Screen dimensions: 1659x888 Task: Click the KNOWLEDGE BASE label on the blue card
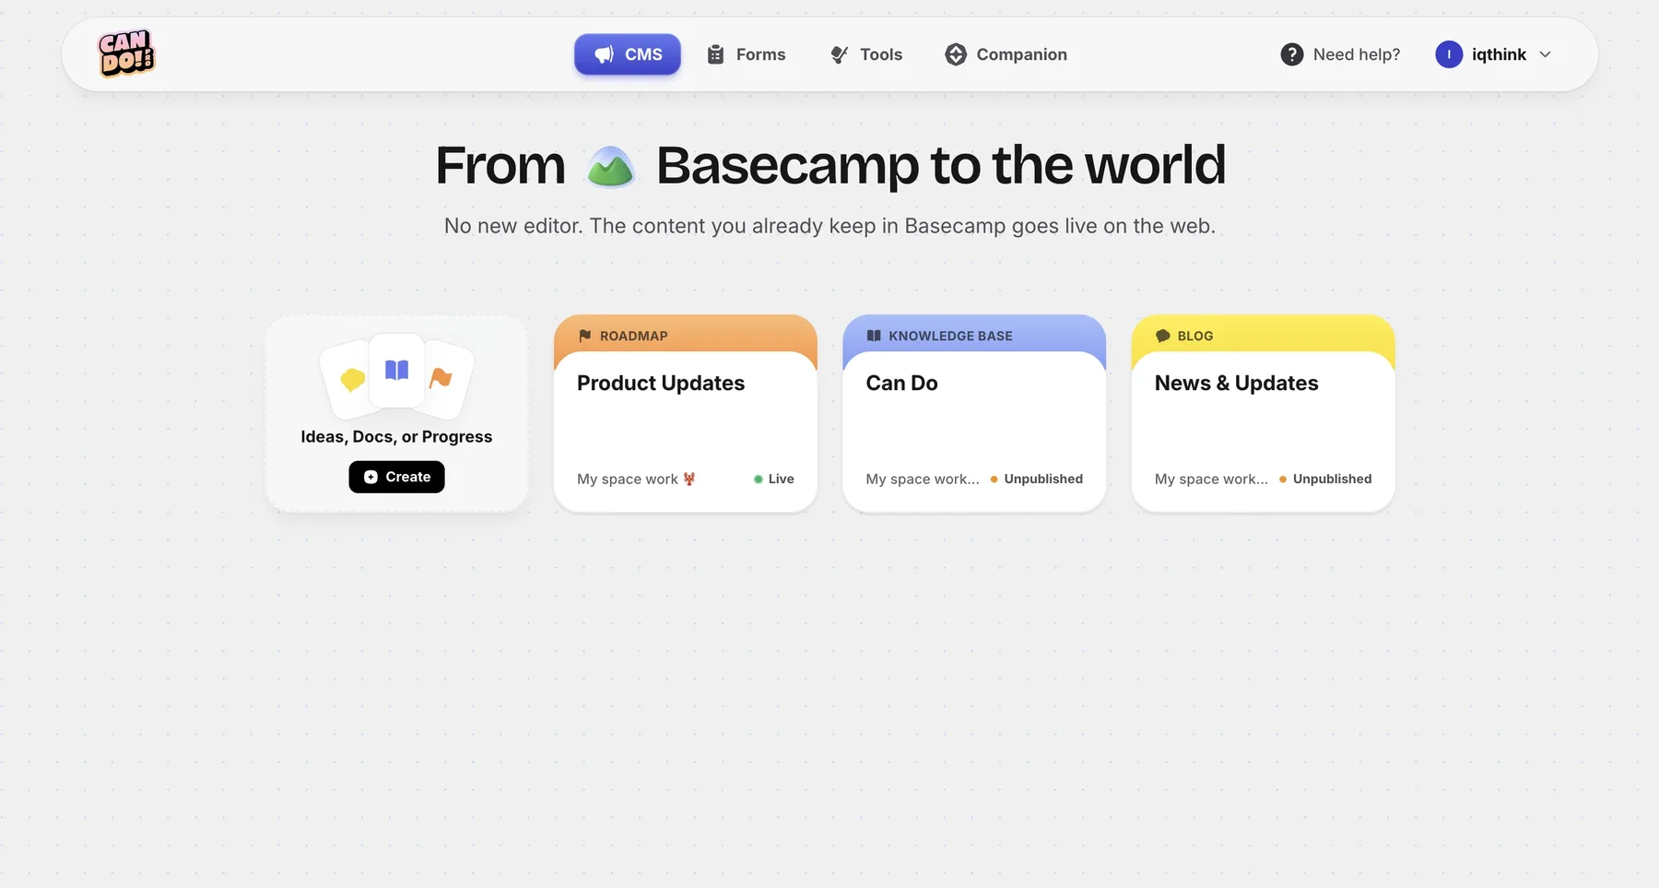tap(950, 336)
